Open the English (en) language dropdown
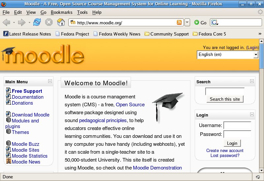 pos(227,55)
